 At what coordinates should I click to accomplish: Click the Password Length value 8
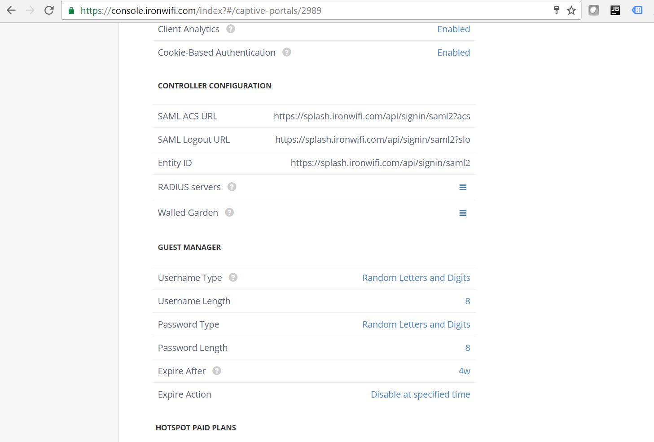467,347
